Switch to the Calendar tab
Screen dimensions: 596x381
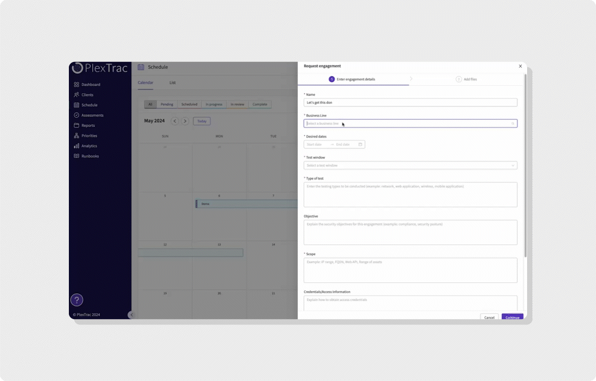point(146,83)
